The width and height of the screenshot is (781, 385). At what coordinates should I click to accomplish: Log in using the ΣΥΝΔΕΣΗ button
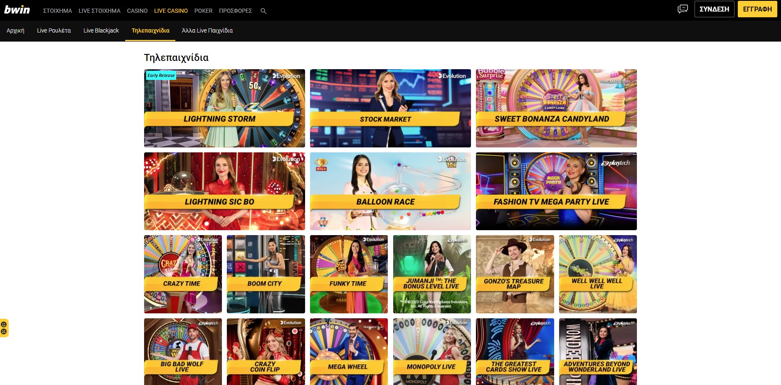[714, 9]
